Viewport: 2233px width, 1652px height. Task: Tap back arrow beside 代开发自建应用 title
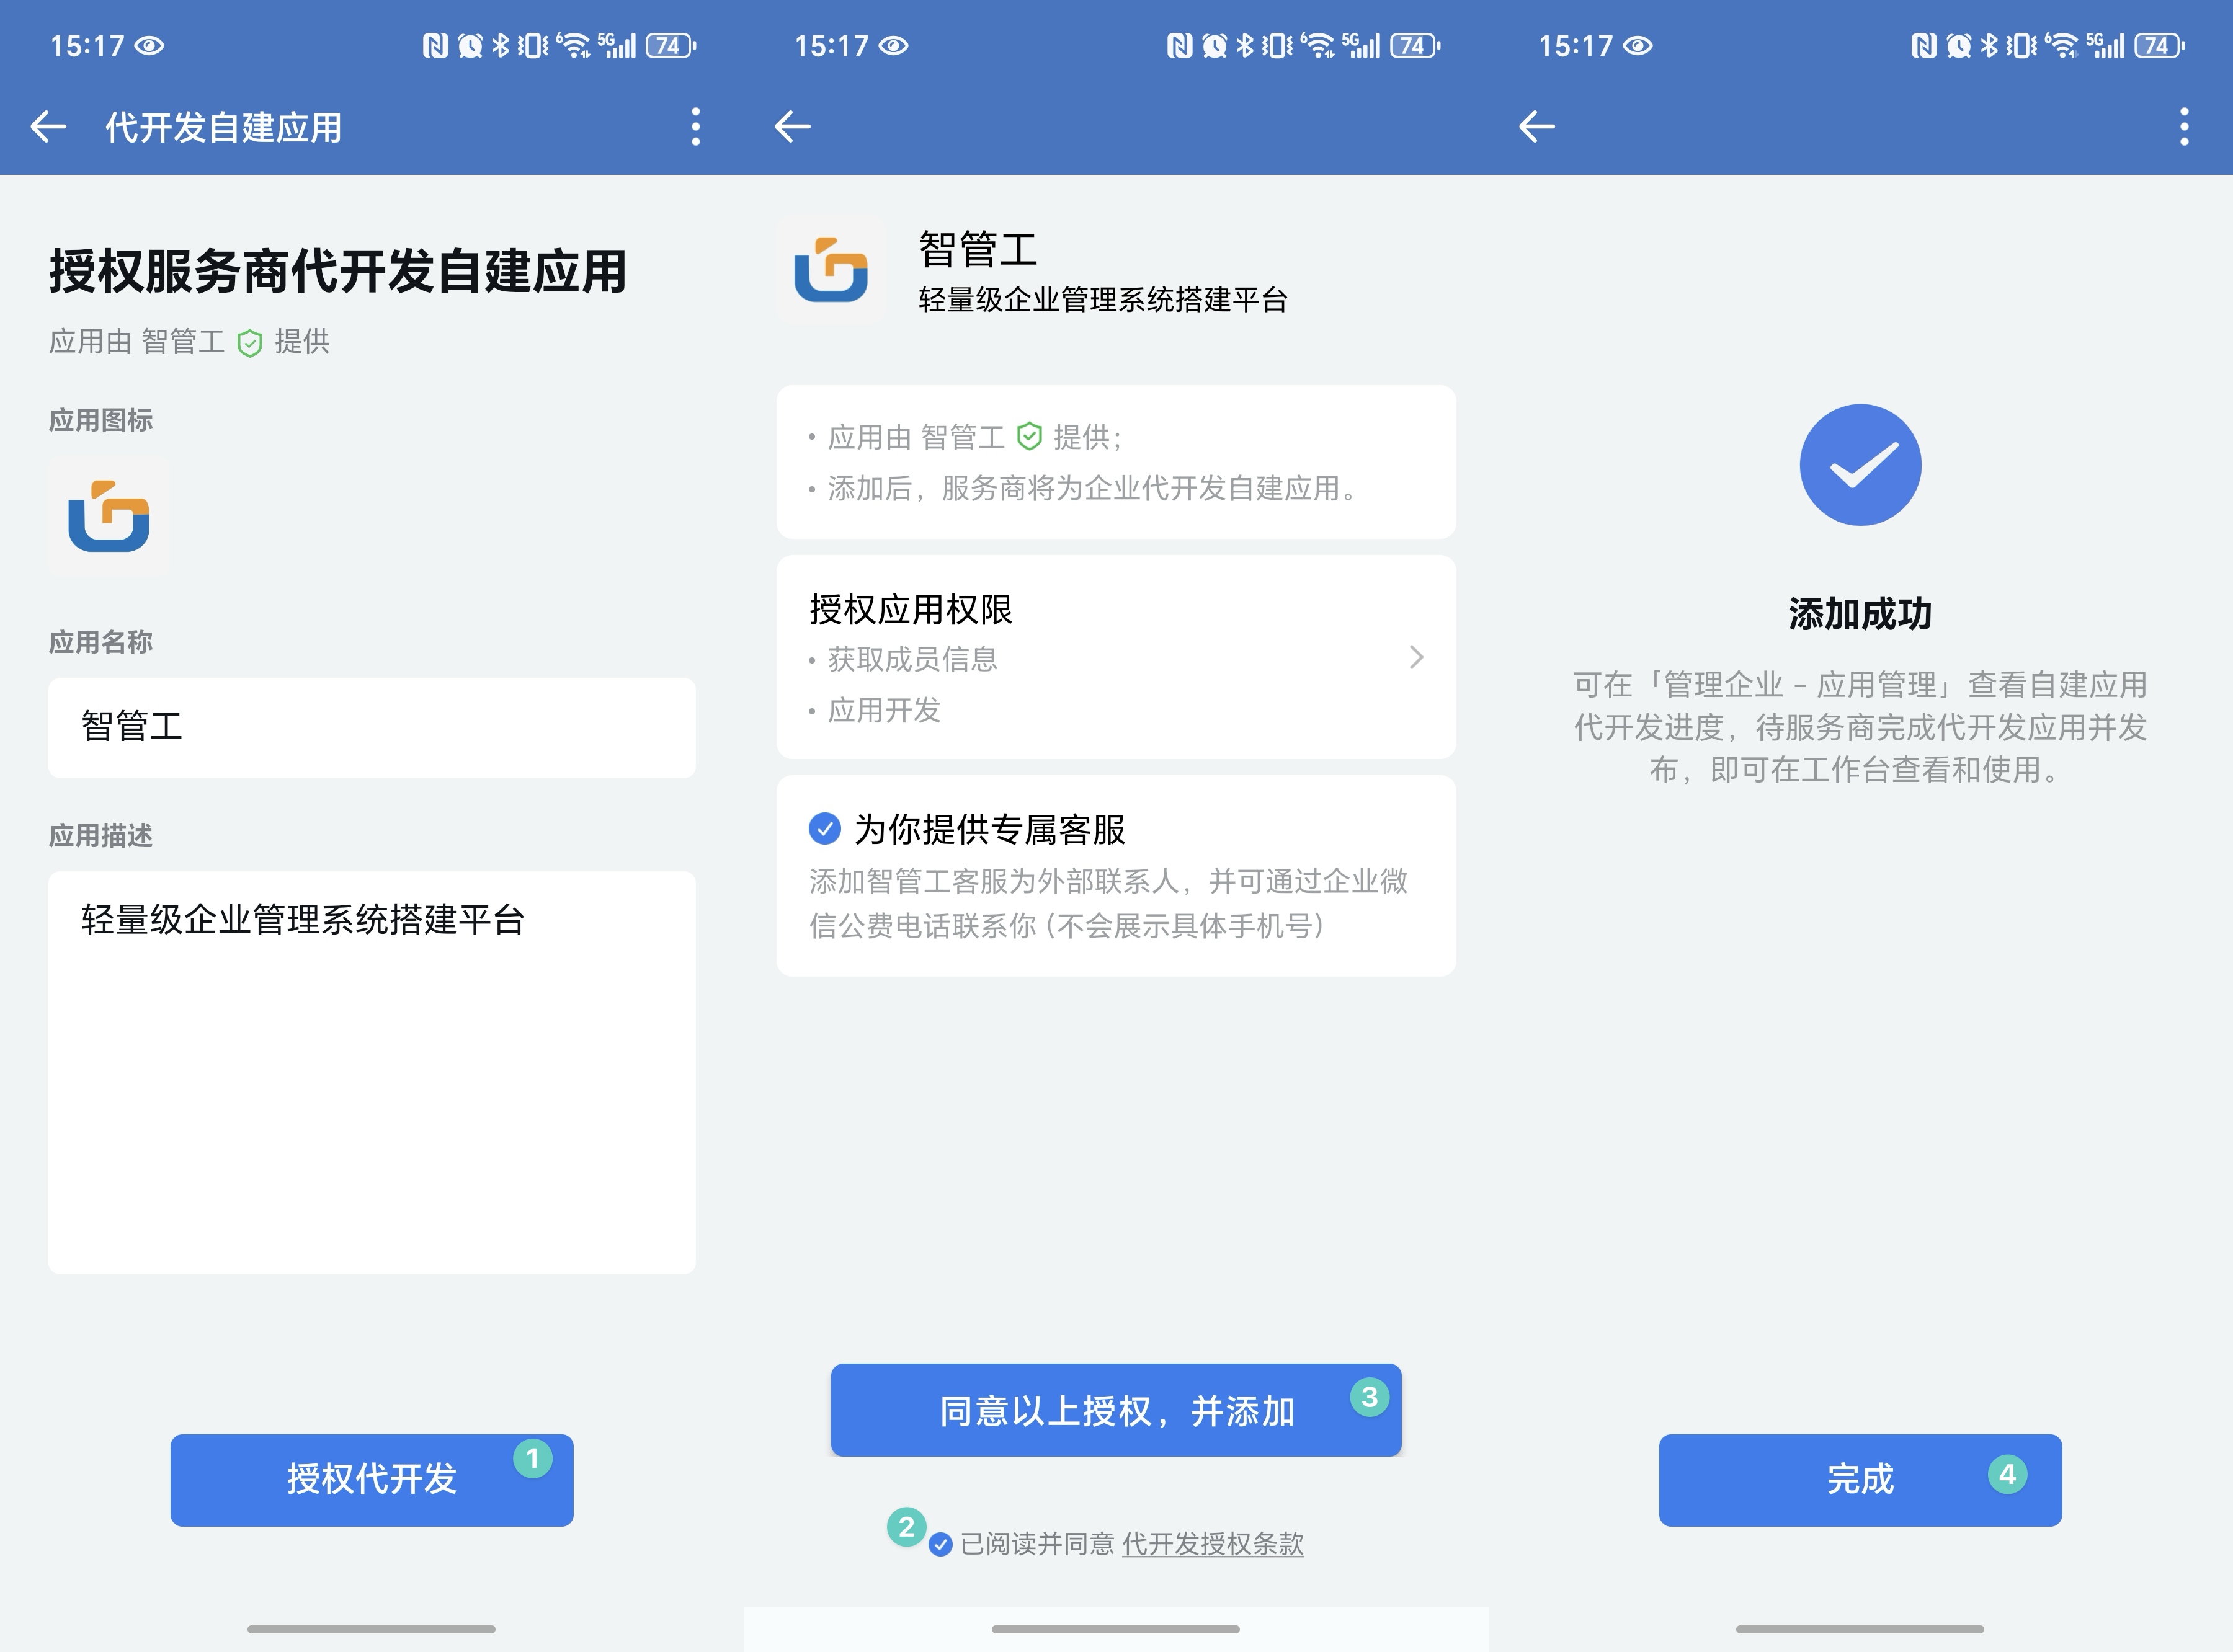coord(48,127)
